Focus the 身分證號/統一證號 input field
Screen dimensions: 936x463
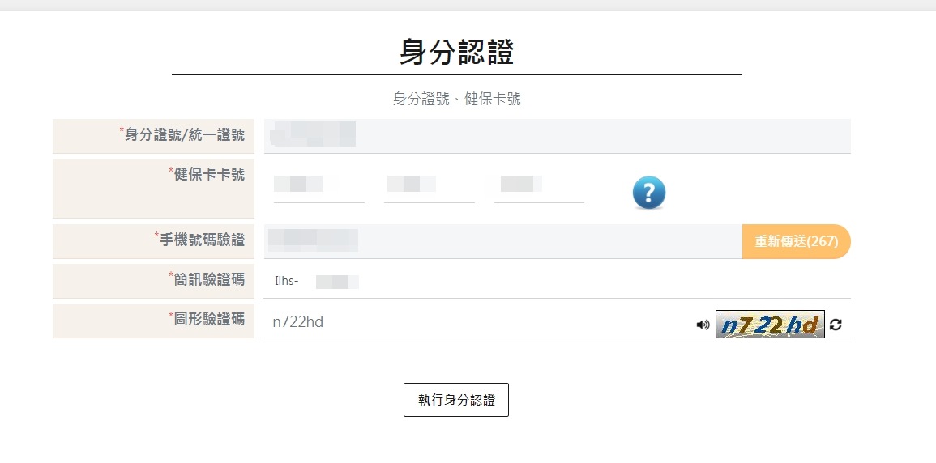pos(557,135)
